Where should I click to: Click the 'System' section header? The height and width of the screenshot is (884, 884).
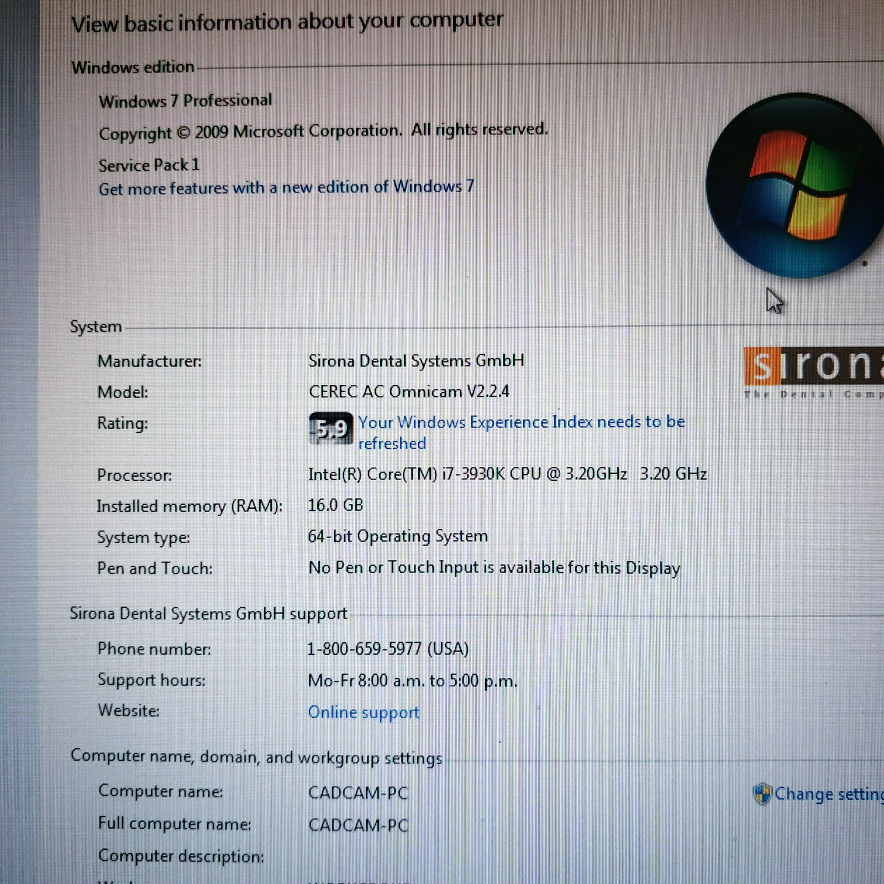[x=96, y=327]
